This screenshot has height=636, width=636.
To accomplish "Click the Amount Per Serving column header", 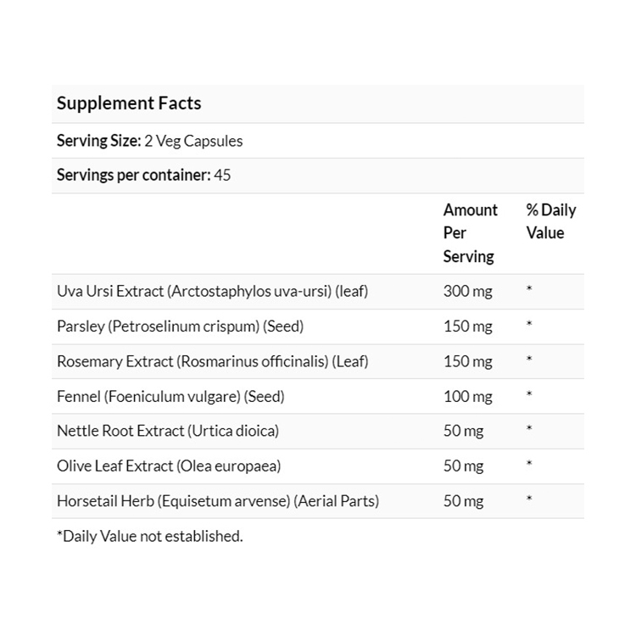I will [x=470, y=232].
